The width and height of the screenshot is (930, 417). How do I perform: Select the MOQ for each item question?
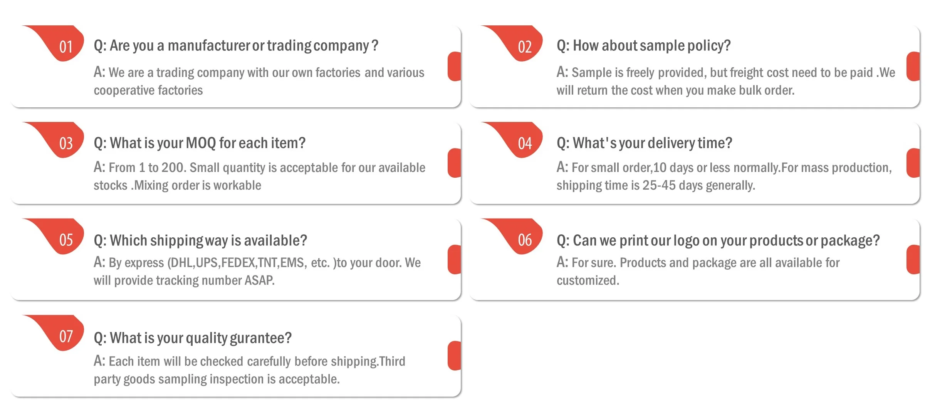(200, 143)
